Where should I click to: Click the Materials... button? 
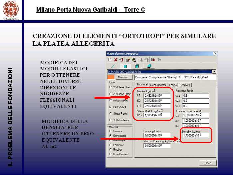[124, 77]
